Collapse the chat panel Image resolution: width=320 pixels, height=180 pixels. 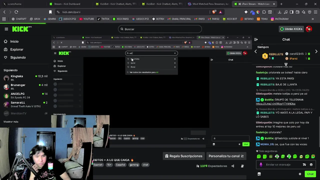click(256, 39)
